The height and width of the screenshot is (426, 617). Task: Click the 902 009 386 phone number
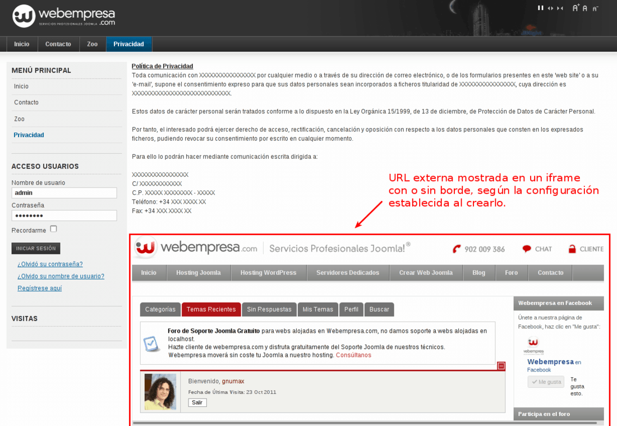coord(485,249)
